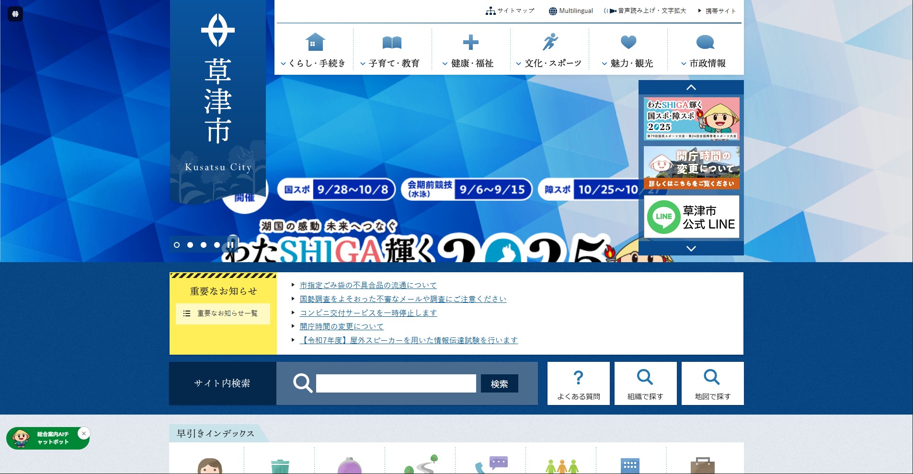The image size is (913, 474).
Task: Click the heart icon for 魅力・観光
Action: (628, 42)
